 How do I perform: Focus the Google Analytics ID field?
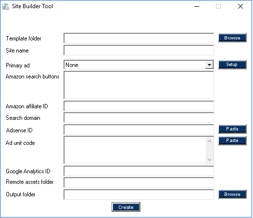click(139, 171)
